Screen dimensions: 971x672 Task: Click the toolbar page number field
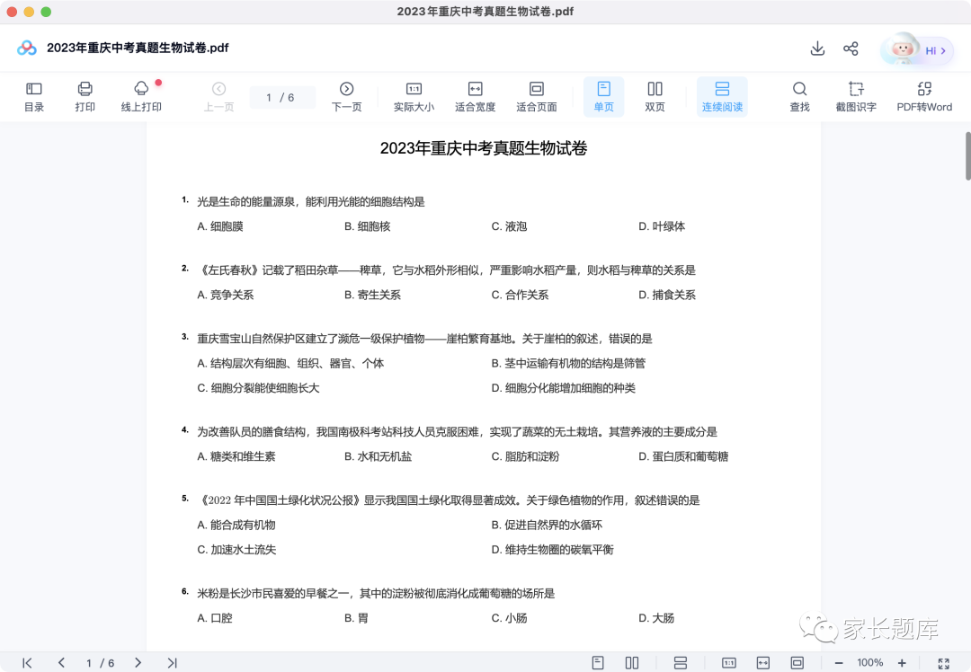point(281,97)
